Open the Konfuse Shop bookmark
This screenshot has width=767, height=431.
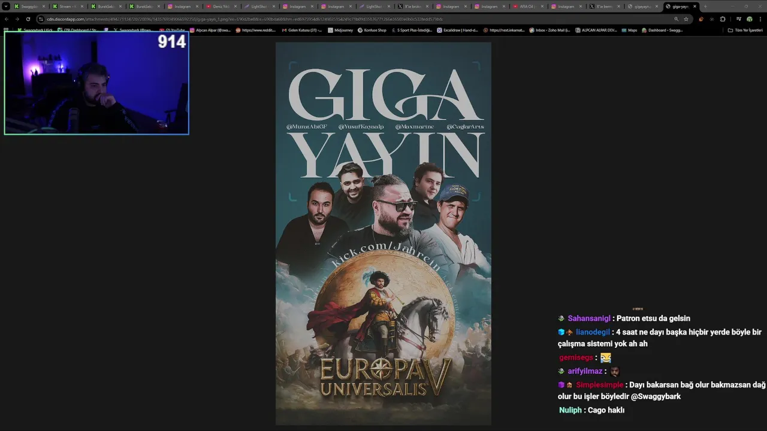[372, 30]
